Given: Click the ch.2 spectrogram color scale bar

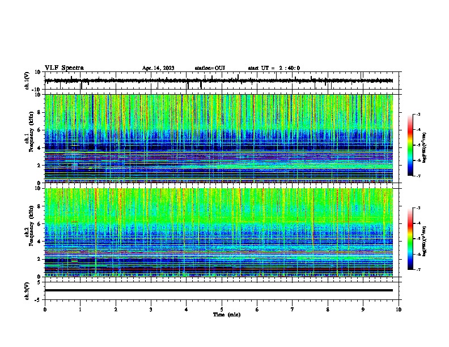Looking at the screenshot, I should [410, 239].
